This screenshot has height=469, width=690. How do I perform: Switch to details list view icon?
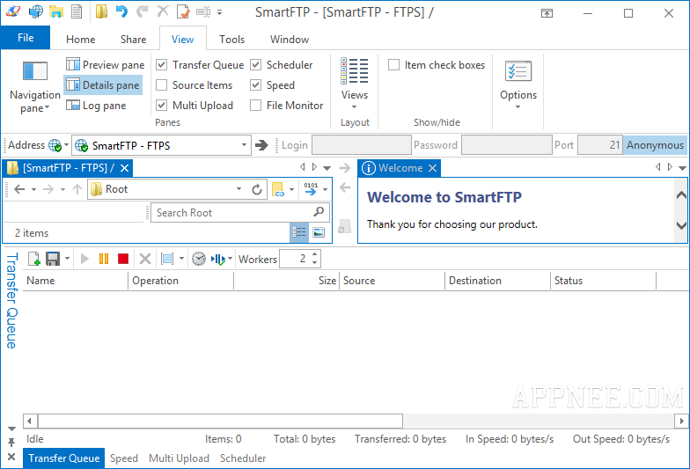299,232
